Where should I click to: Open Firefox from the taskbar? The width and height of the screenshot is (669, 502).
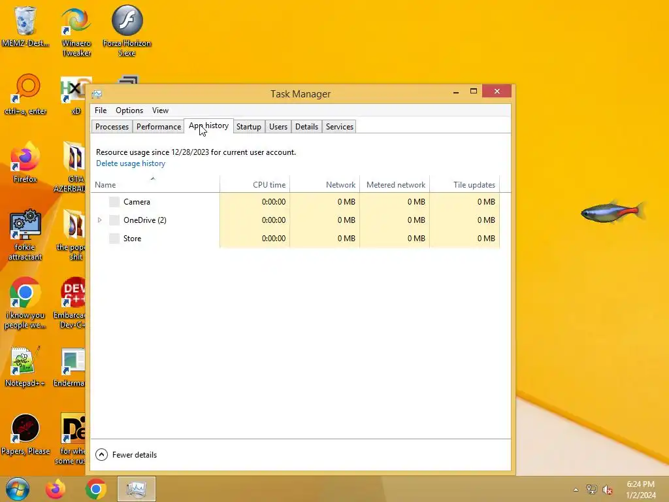[x=56, y=489]
